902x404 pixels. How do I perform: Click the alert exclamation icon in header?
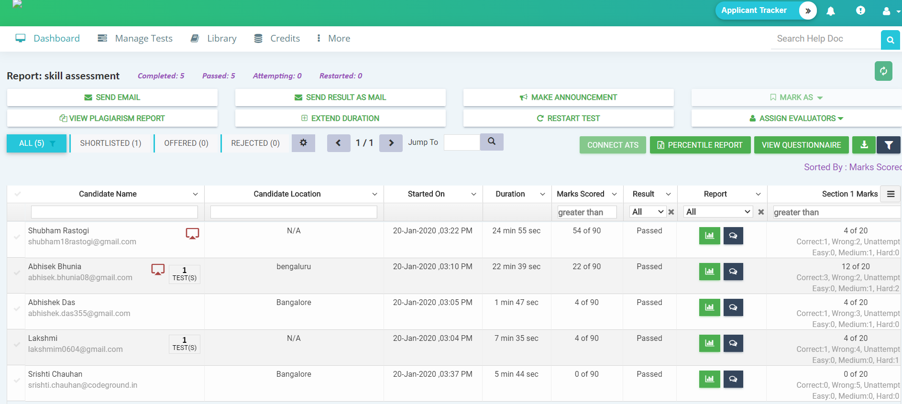(x=860, y=11)
